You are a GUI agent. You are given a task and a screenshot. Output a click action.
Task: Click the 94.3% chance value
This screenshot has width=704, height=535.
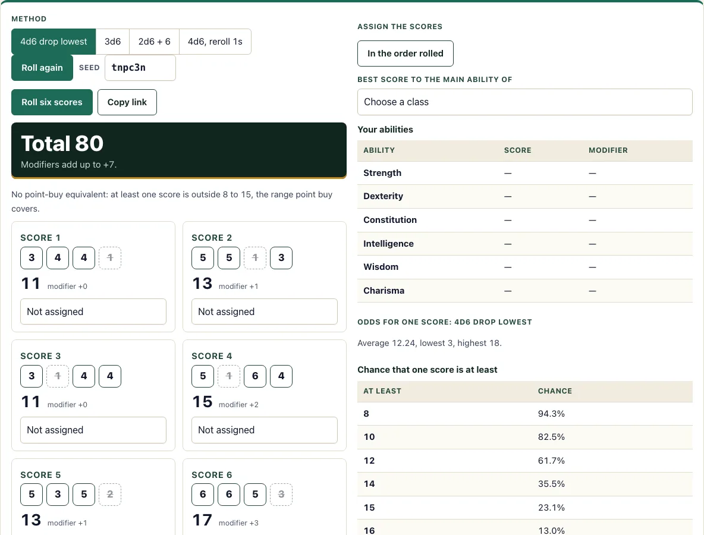click(551, 414)
